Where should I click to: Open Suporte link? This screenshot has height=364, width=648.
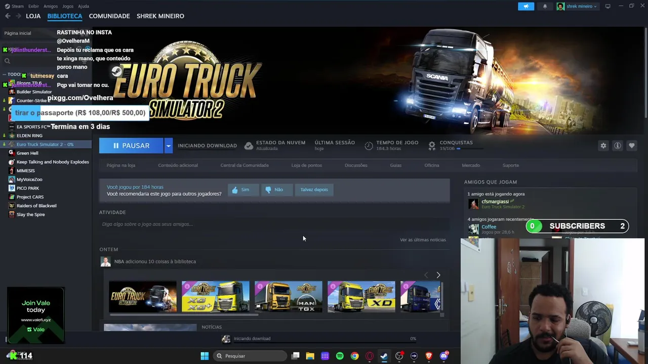click(511, 165)
